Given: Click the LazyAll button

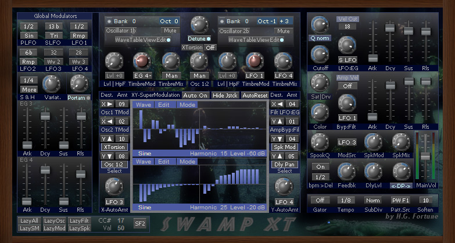Looking at the screenshot, I should coord(29,221).
